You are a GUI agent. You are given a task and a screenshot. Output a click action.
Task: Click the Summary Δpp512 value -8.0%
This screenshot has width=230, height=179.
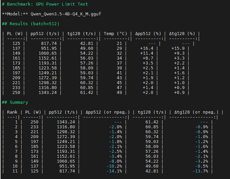(x=115, y=161)
